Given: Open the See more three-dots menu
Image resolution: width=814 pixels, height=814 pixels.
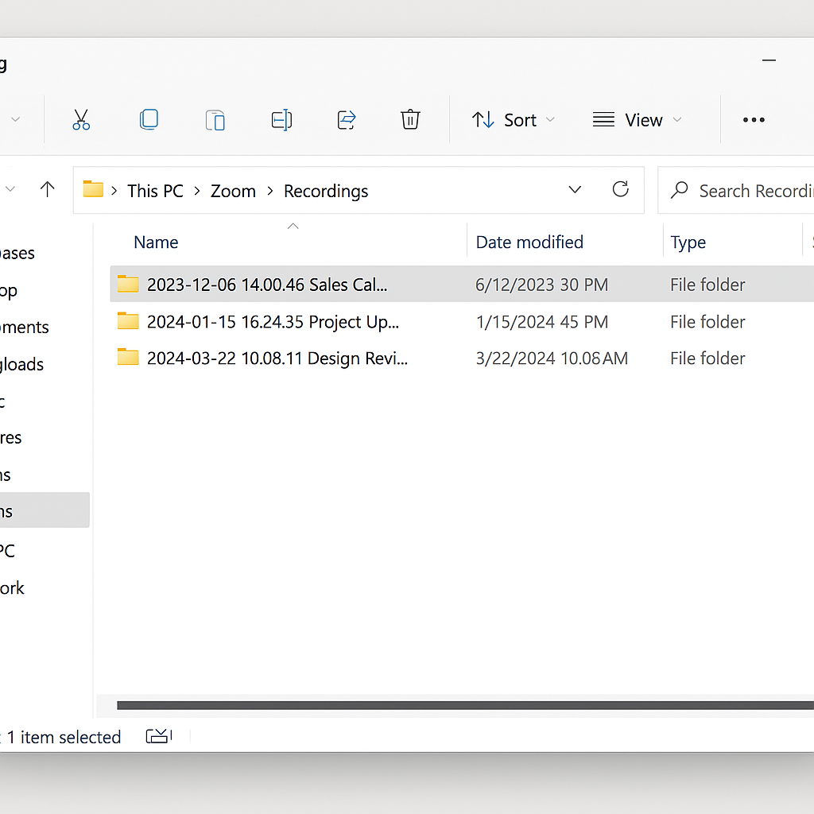Looking at the screenshot, I should click(x=753, y=120).
